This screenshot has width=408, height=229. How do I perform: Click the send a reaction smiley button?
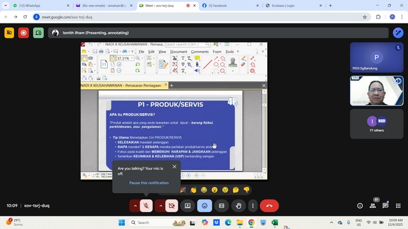[205, 205]
